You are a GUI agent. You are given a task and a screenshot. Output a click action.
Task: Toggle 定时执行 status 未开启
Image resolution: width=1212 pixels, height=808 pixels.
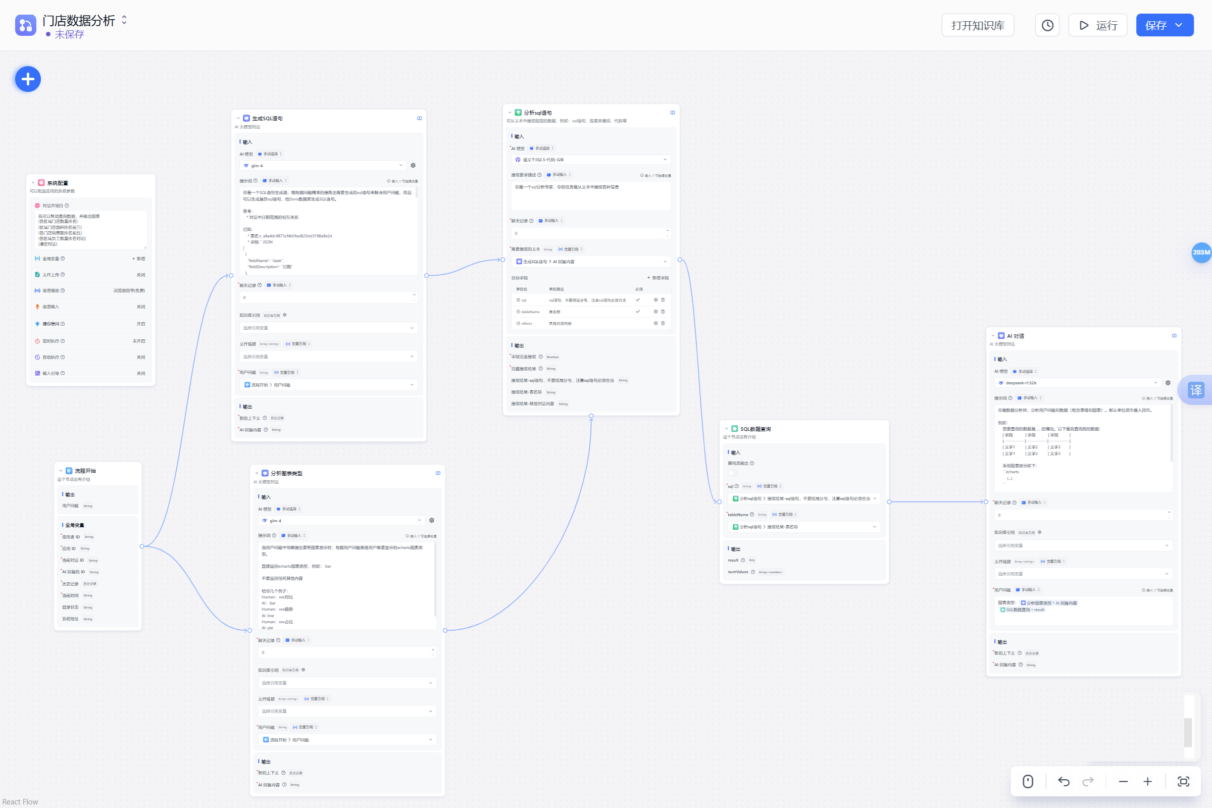pos(139,341)
